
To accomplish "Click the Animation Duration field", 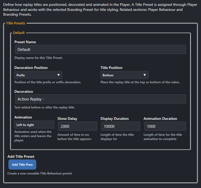I will point(165,126).
